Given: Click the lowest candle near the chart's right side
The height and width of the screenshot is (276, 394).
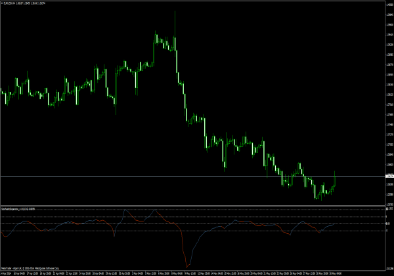Looking at the screenshot, I should tap(316, 196).
